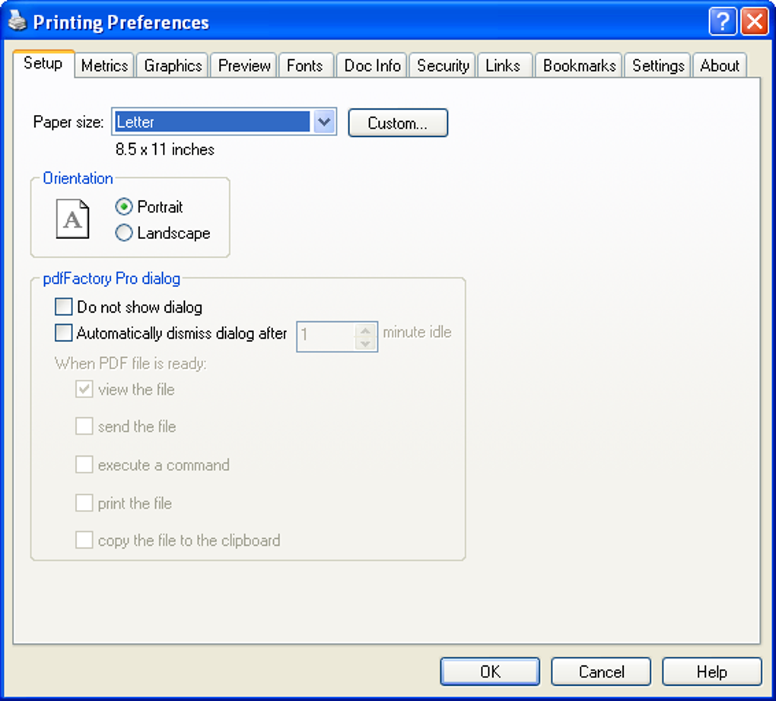Screen dimensions: 776x701
Task: Click the Cancel button
Action: (601, 671)
